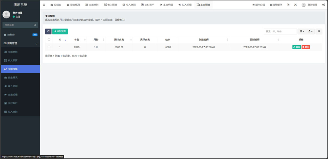Open 收入明细 in the sidebar menu

tap(20, 86)
